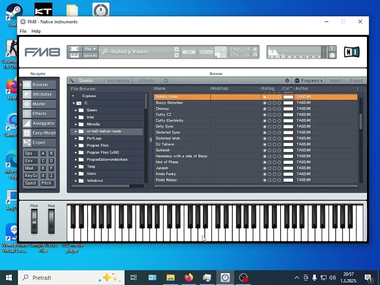Click the Import button
Viewport: 380px width, 285px height.
335,81
